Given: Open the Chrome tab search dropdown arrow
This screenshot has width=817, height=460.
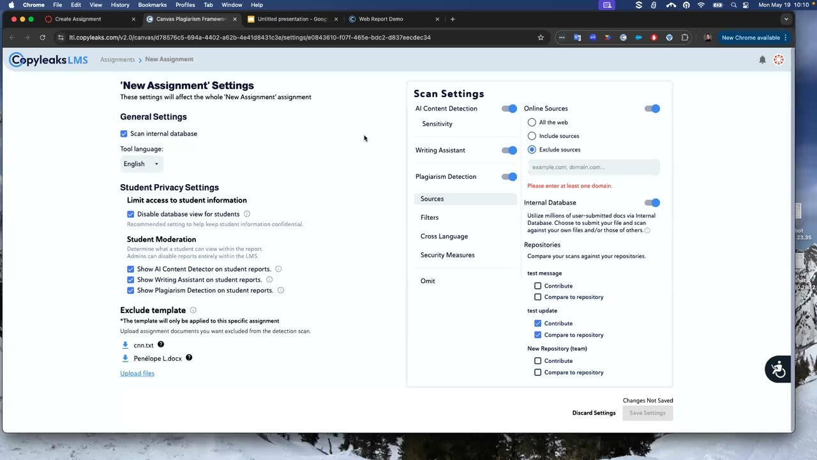Looking at the screenshot, I should point(786,19).
